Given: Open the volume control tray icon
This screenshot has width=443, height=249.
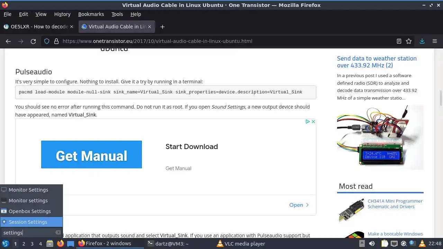Looking at the screenshot, I should (372, 244).
